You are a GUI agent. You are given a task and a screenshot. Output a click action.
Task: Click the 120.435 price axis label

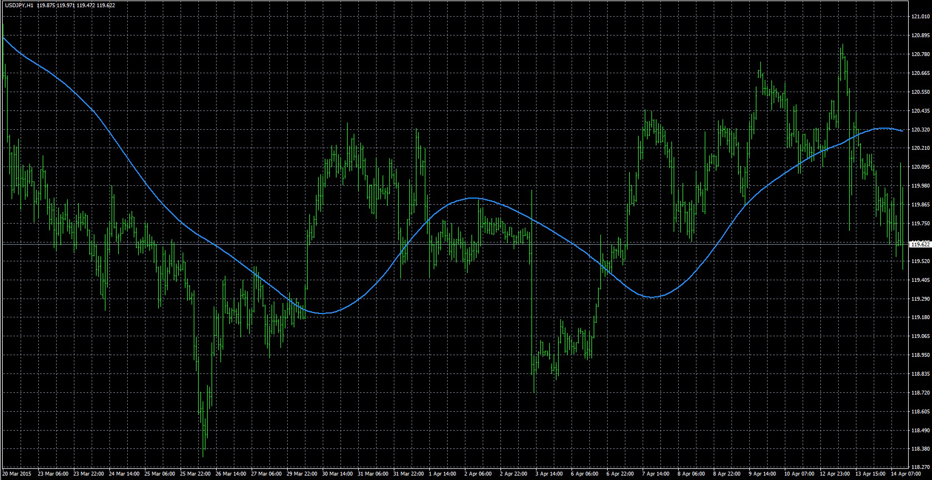(x=921, y=111)
